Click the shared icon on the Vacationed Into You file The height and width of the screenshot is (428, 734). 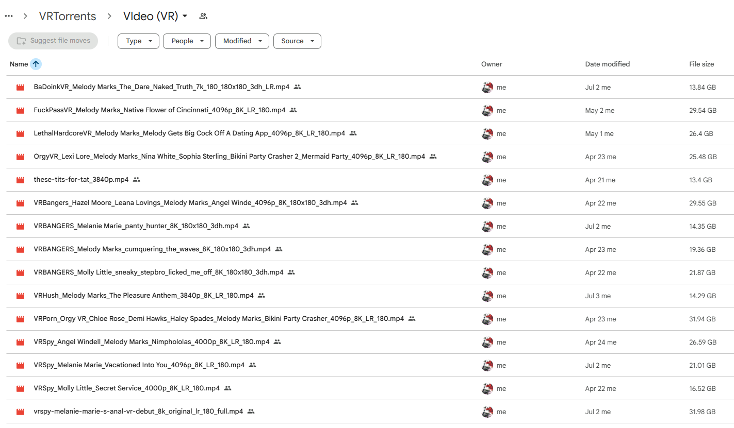coord(252,365)
